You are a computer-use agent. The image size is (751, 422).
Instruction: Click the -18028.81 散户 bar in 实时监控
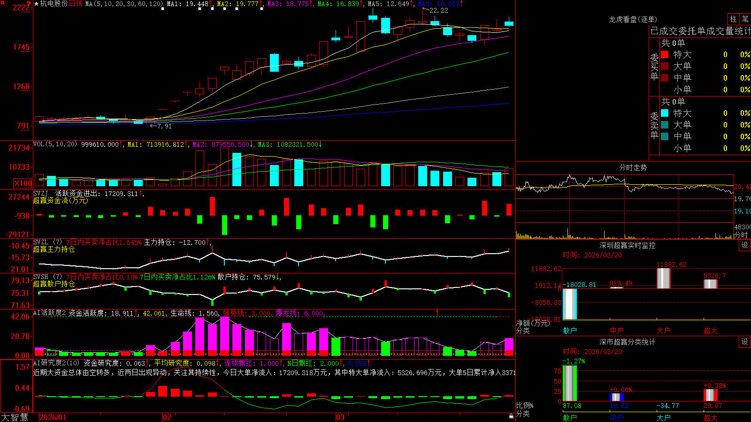coord(570,304)
